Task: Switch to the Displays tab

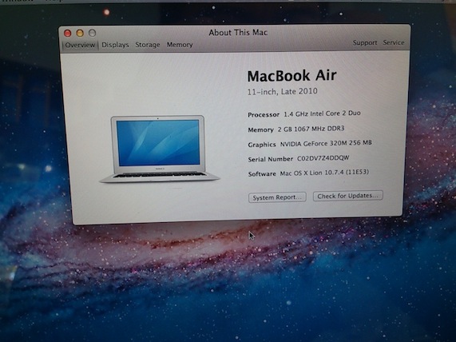Action: [x=115, y=45]
